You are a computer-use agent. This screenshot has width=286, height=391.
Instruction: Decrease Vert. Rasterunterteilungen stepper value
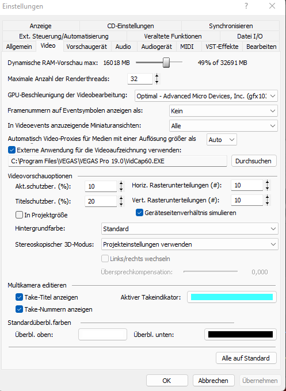(x=267, y=203)
